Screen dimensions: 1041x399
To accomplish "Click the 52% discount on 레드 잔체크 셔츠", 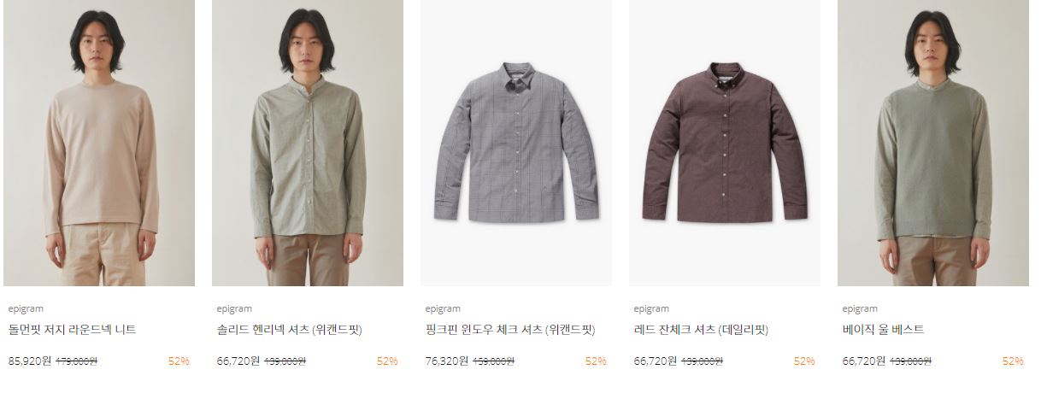I will pos(804,361).
